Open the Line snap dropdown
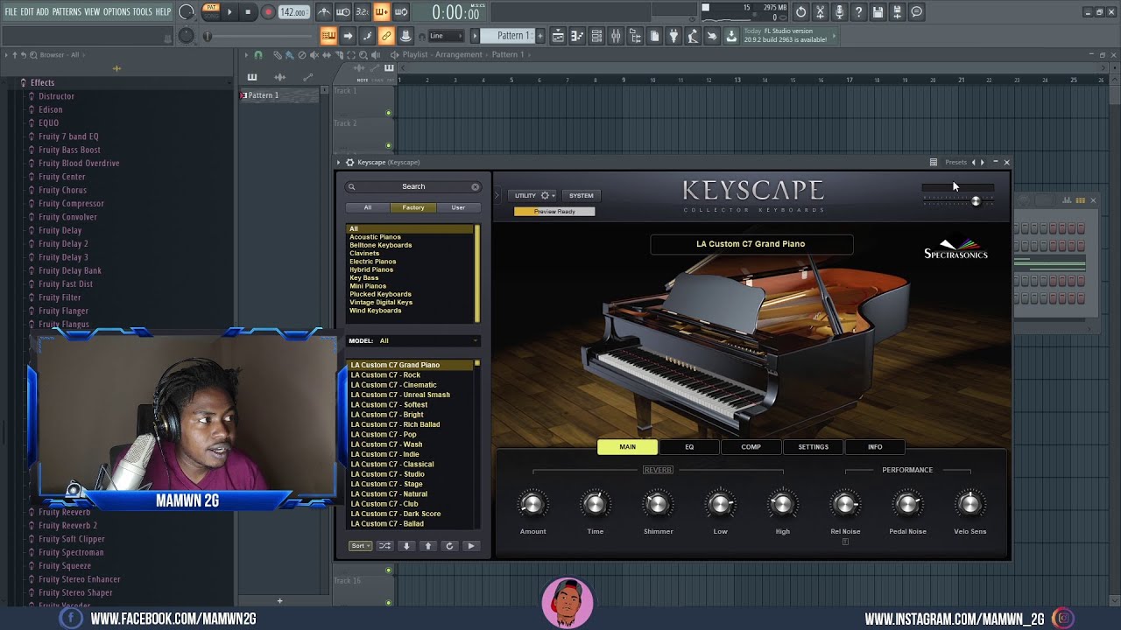Viewport: 1121px width, 630px height. 446,36
